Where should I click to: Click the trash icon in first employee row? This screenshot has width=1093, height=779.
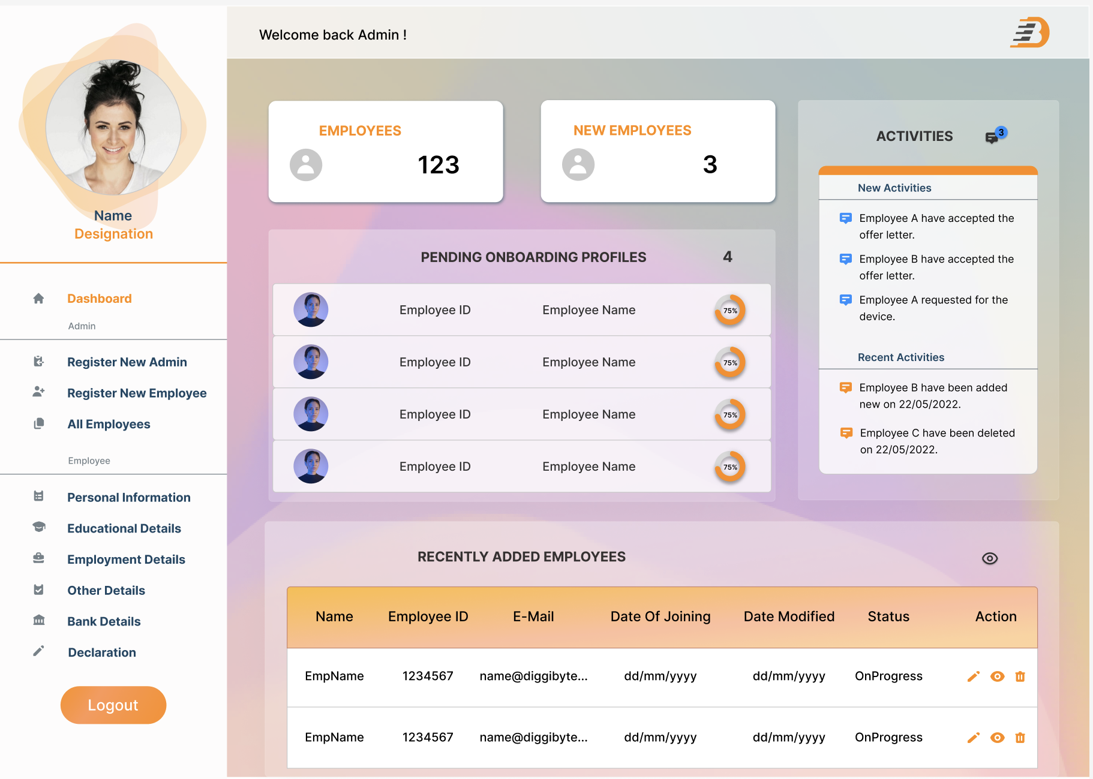[1020, 676]
